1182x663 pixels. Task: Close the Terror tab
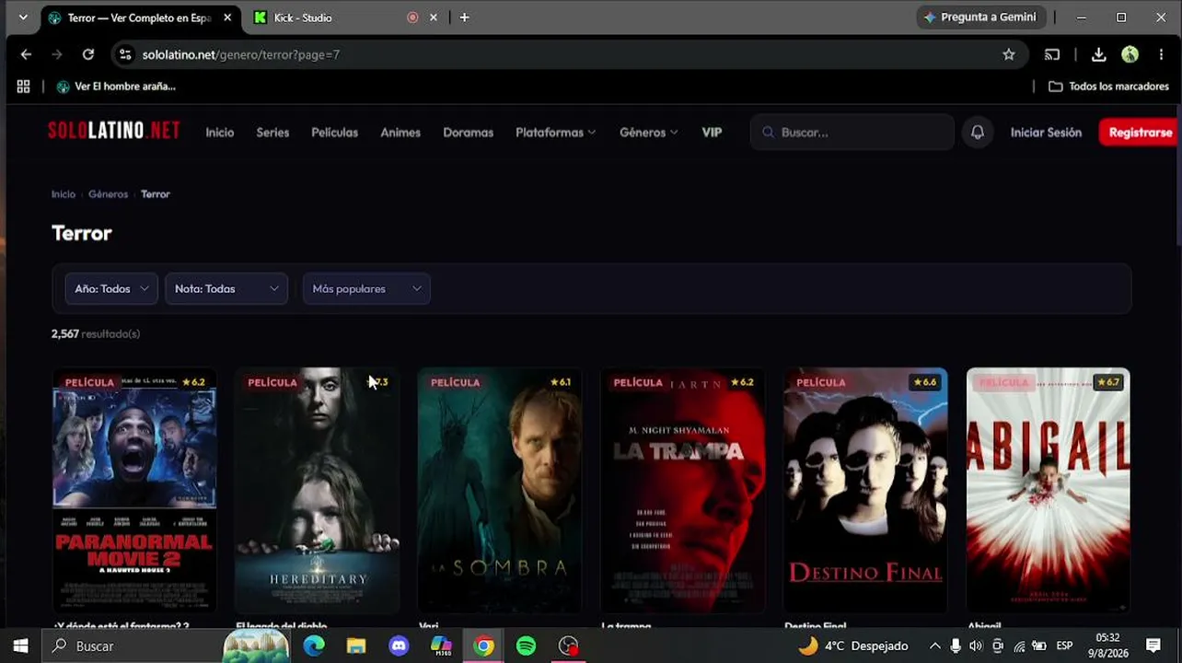point(227,17)
